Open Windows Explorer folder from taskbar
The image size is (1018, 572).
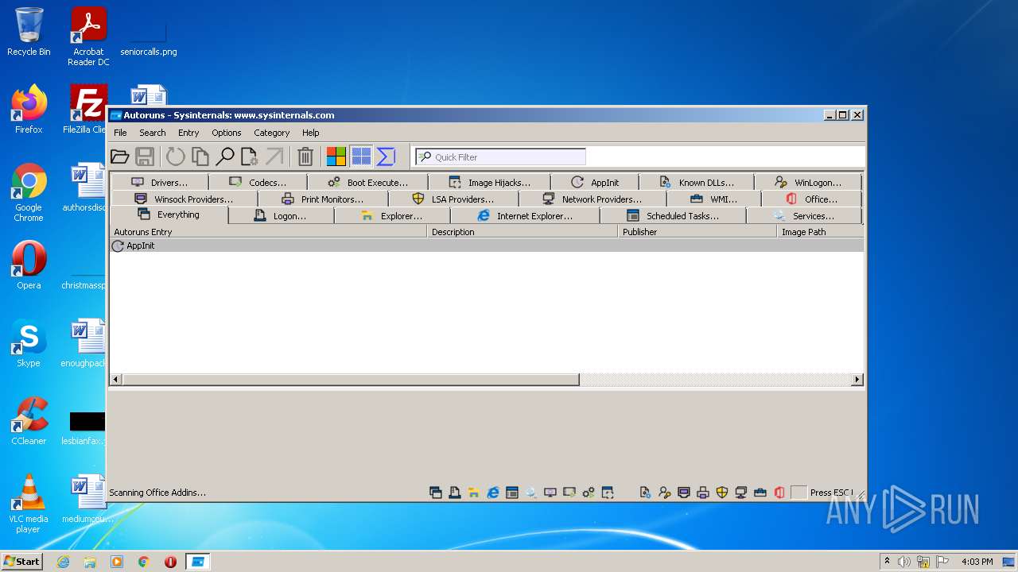[x=90, y=562]
